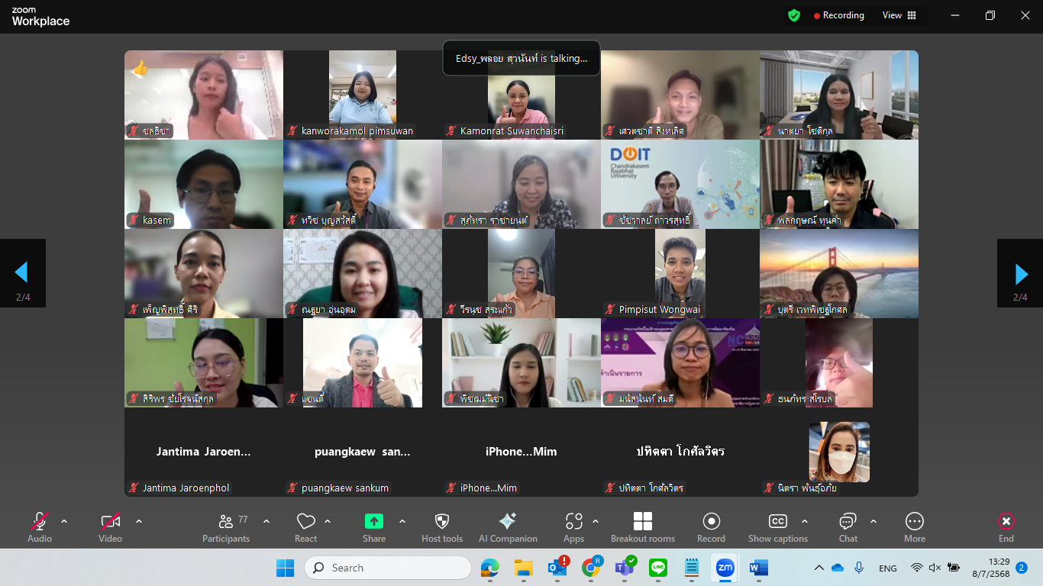Open video options arrow next to Video

point(139,521)
